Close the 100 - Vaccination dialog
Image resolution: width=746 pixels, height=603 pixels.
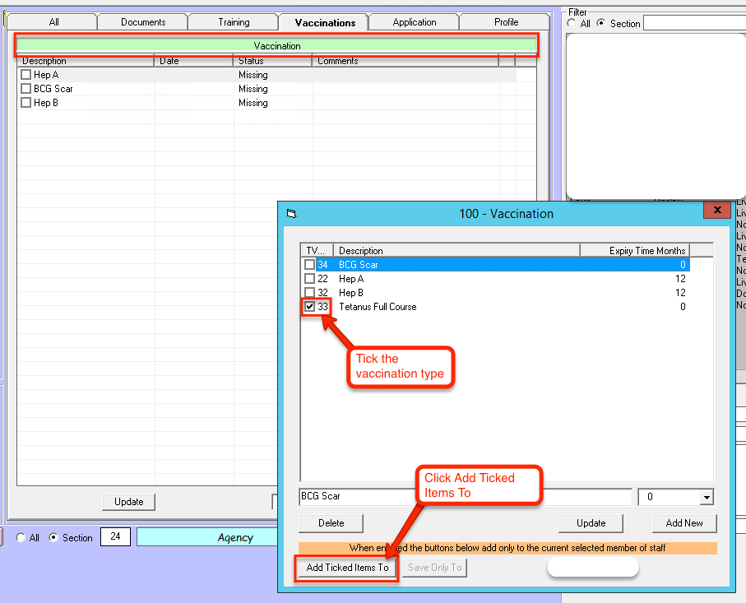click(x=717, y=211)
